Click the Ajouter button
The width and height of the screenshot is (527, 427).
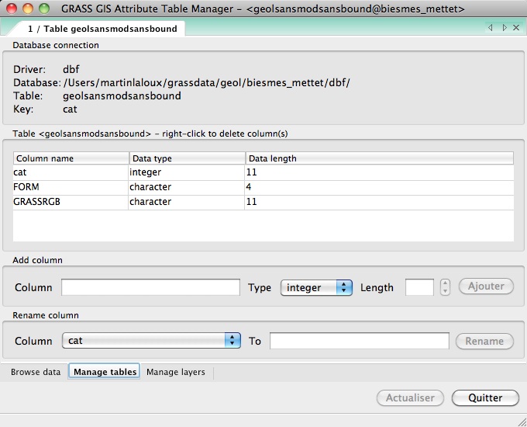[486, 286]
